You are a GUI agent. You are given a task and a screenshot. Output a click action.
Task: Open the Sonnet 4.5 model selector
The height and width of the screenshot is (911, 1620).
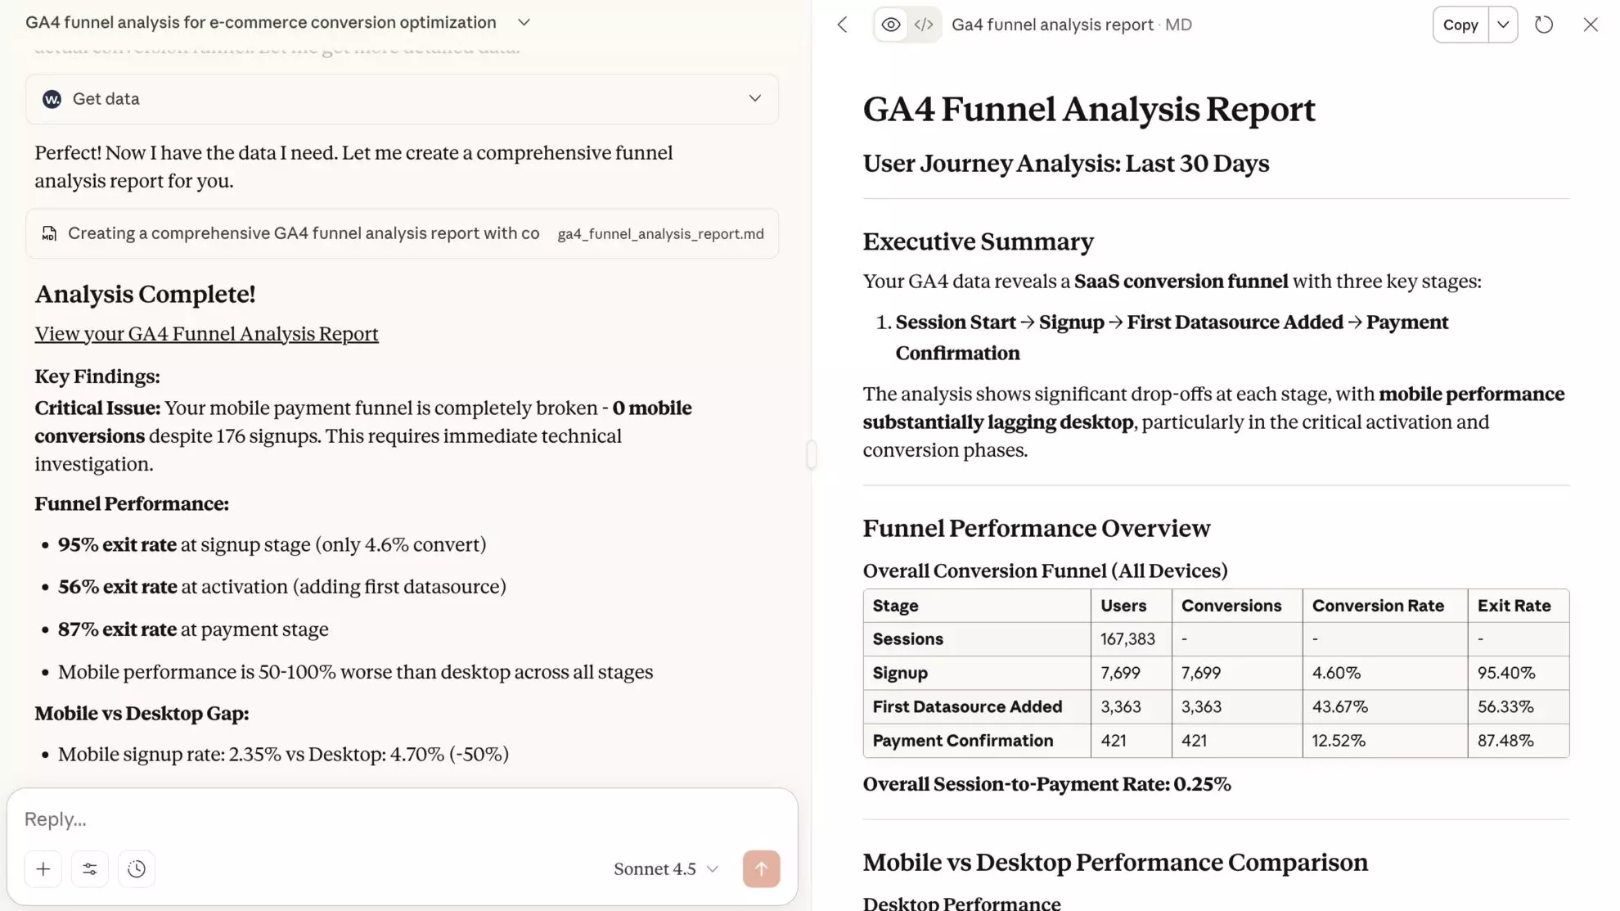(x=666, y=869)
